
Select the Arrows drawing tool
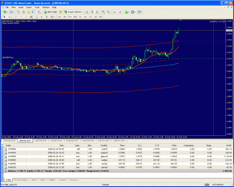point(52,17)
